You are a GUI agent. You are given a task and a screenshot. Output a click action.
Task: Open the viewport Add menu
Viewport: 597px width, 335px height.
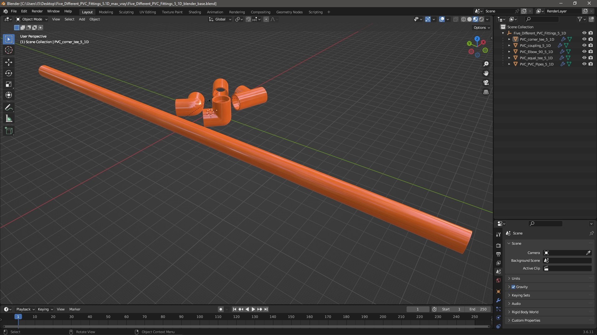pyautogui.click(x=82, y=19)
